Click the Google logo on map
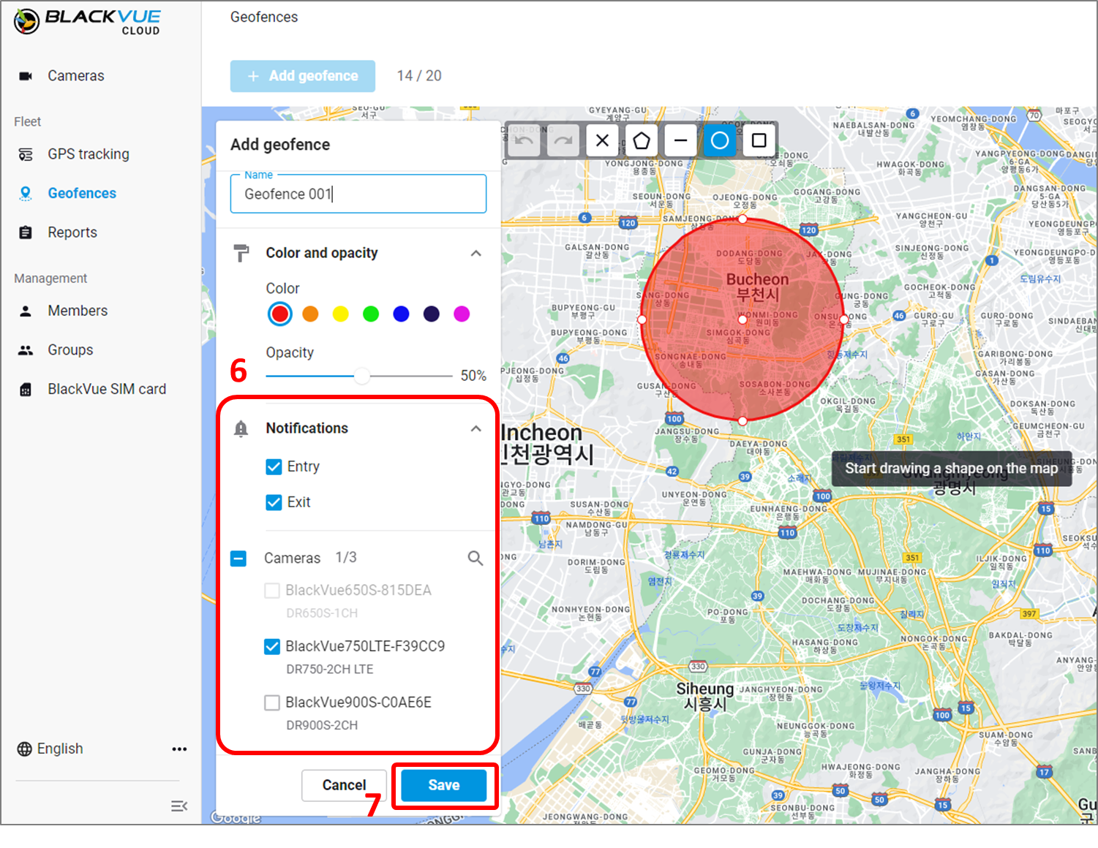This screenshot has height=848, width=1098. coord(236,817)
